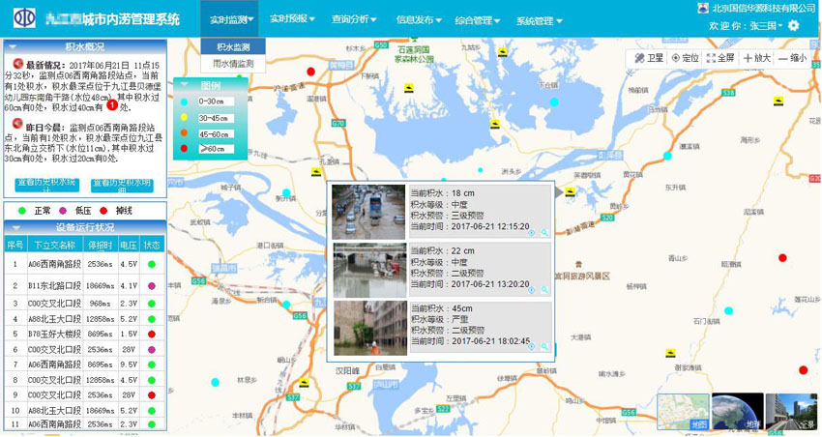822x437 pixels.
Task: Click the 查看历史积水统计 button
Action: pyautogui.click(x=45, y=184)
